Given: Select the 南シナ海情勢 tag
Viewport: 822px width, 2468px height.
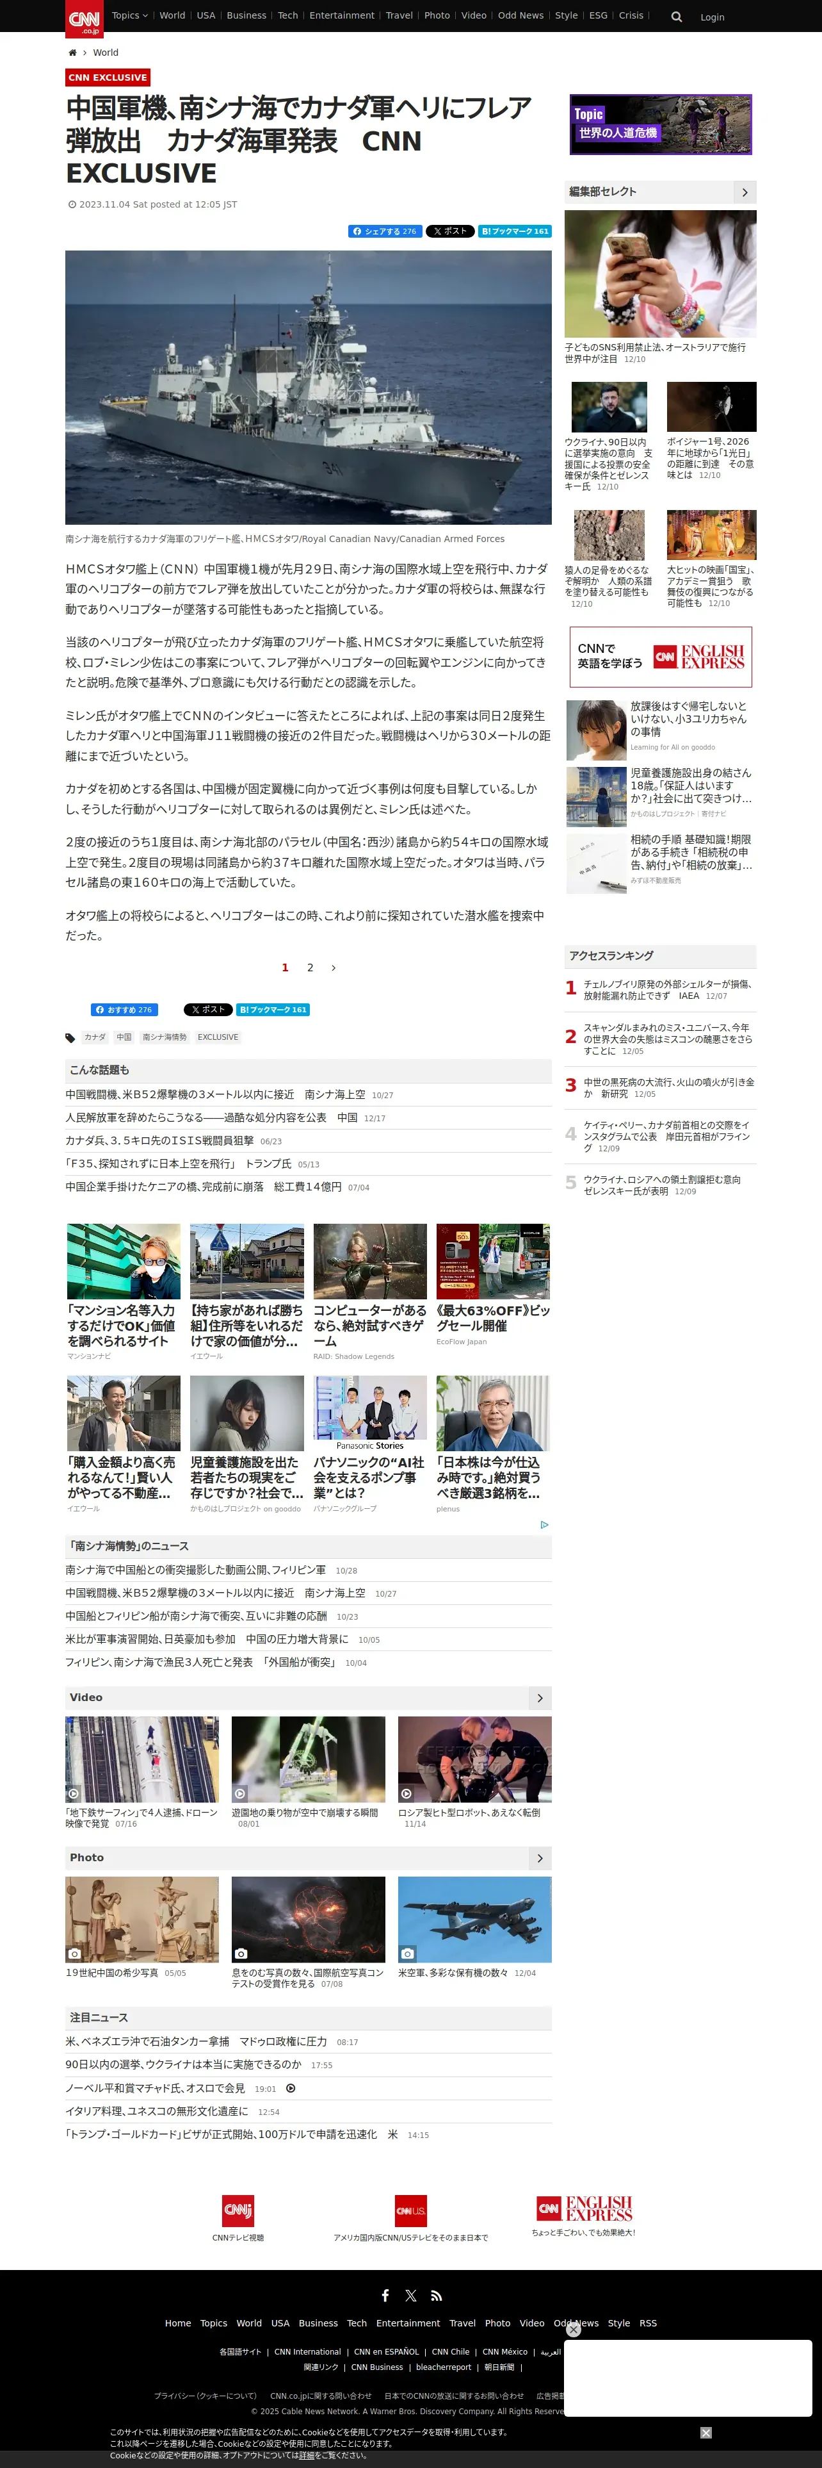Looking at the screenshot, I should 165,1037.
